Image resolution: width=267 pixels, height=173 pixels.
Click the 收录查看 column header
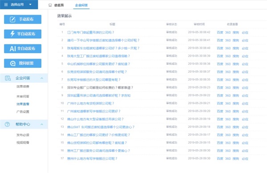pyautogui.click(x=232, y=24)
